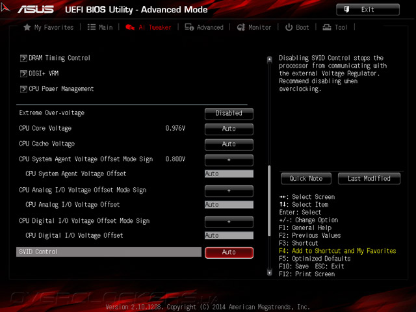Click the star icon beside My Favorites
Viewport: 416px width, 312px height.
27,27
